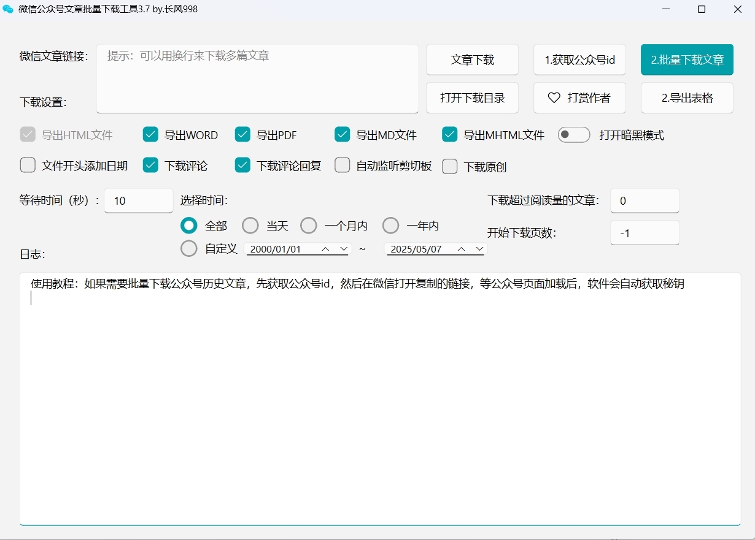Image resolution: width=755 pixels, height=540 pixels.
Task: Enable 自动监听剪切板 checkbox
Action: coord(343,165)
